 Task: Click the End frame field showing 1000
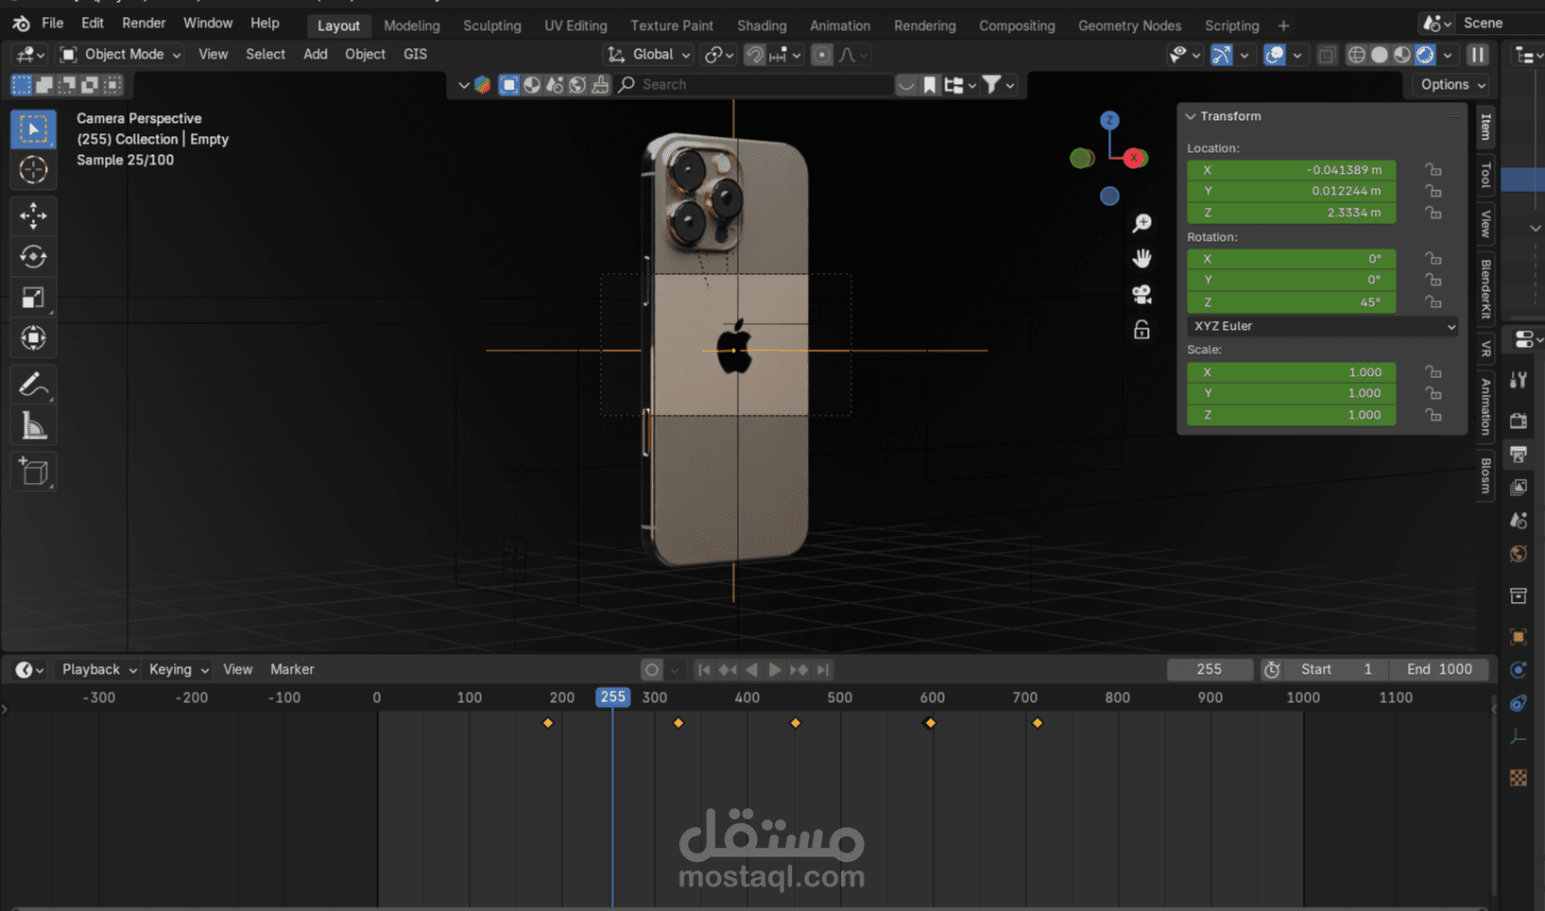point(1439,669)
